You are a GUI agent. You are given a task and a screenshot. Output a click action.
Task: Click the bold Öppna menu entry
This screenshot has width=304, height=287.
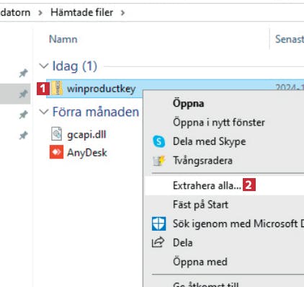click(x=189, y=104)
